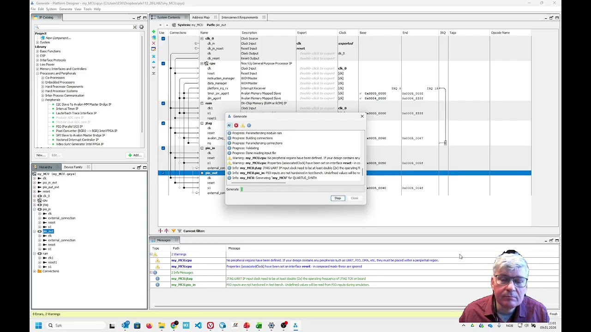Collapse the Processors and Peripherals node

coord(37,73)
